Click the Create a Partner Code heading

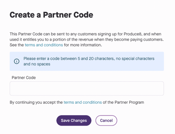pos(51,15)
